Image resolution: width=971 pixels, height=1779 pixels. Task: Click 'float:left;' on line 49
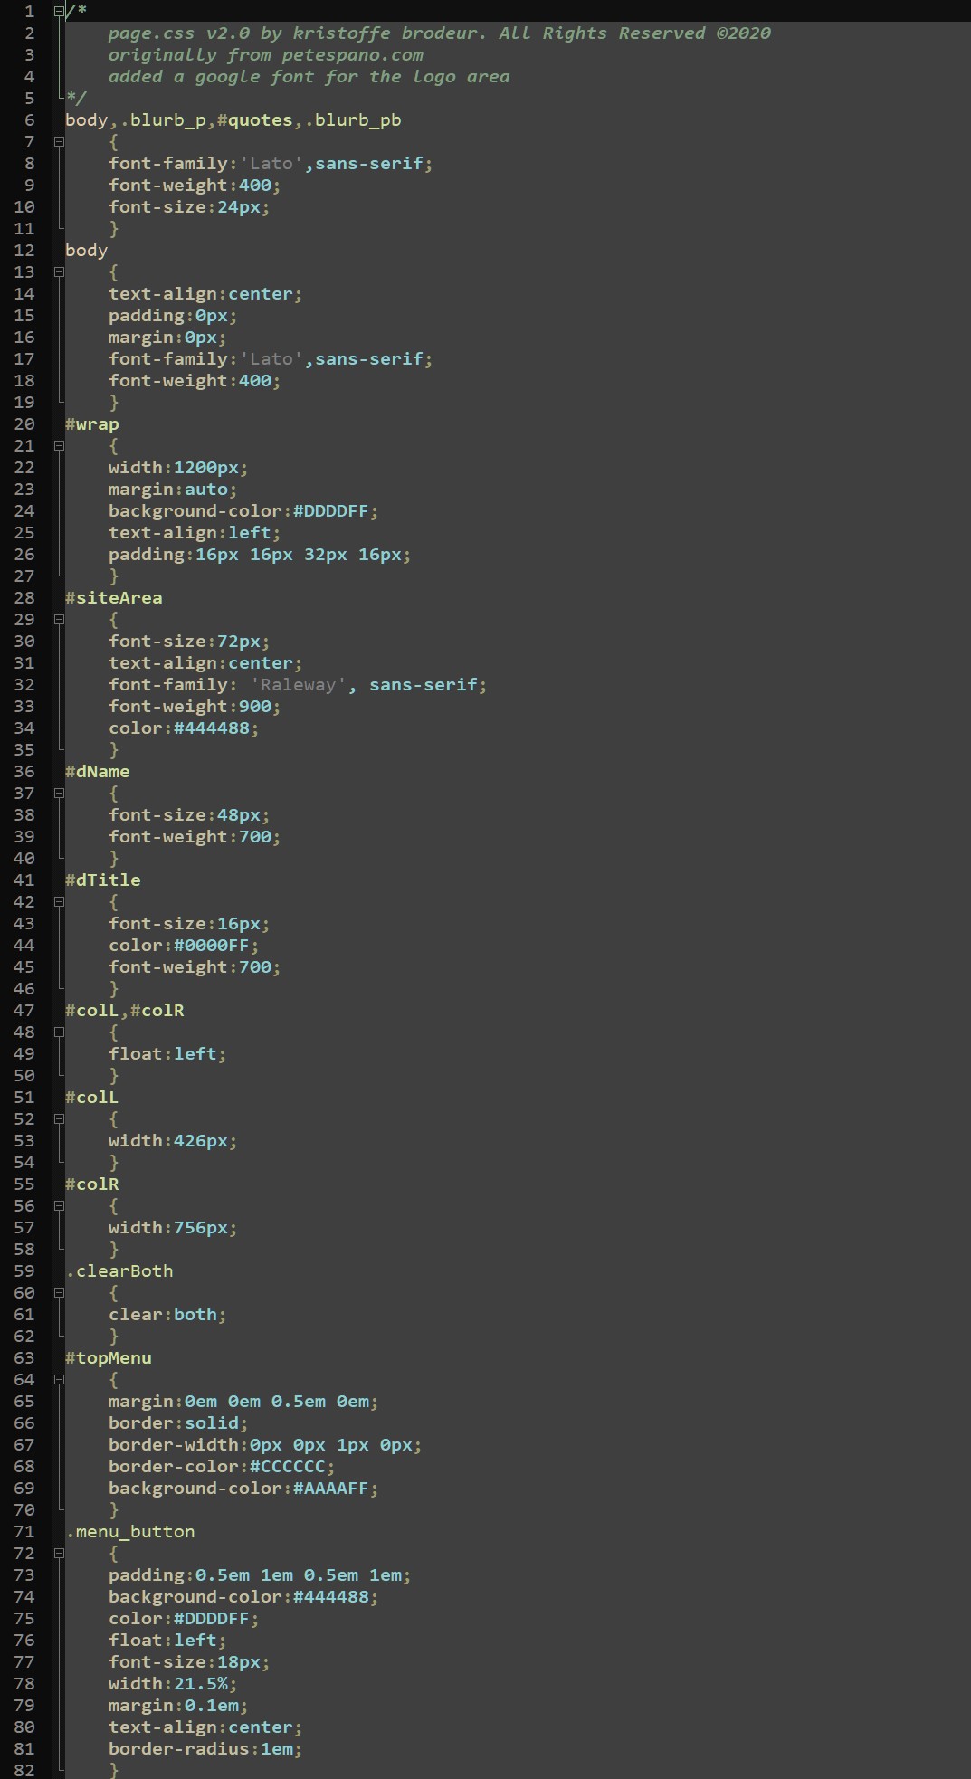pyautogui.click(x=167, y=1054)
